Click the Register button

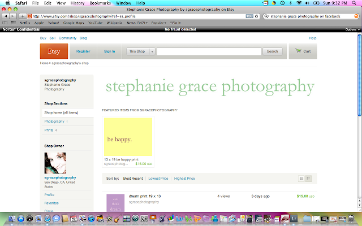point(83,51)
